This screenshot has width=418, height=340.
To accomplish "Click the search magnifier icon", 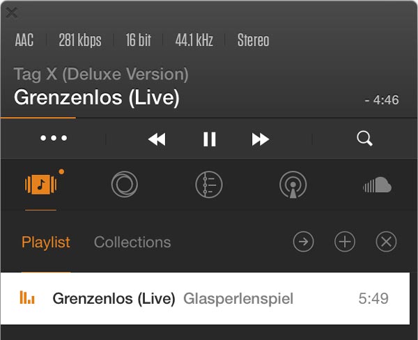I will click(x=364, y=139).
